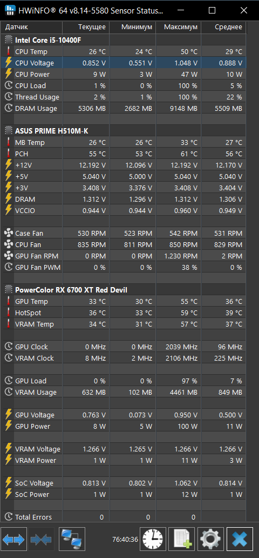This screenshot has height=558, width=259.
Task: Open sensor settings gear icon
Action: click(210, 539)
